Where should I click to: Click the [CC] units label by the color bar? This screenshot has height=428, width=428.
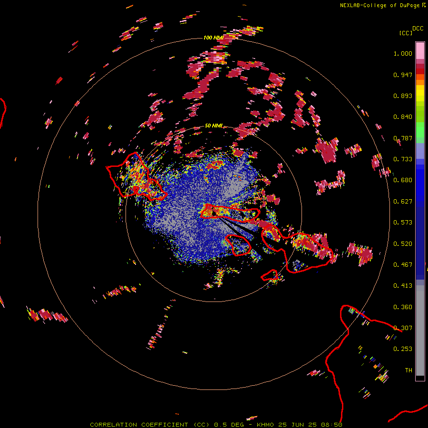click(x=406, y=33)
